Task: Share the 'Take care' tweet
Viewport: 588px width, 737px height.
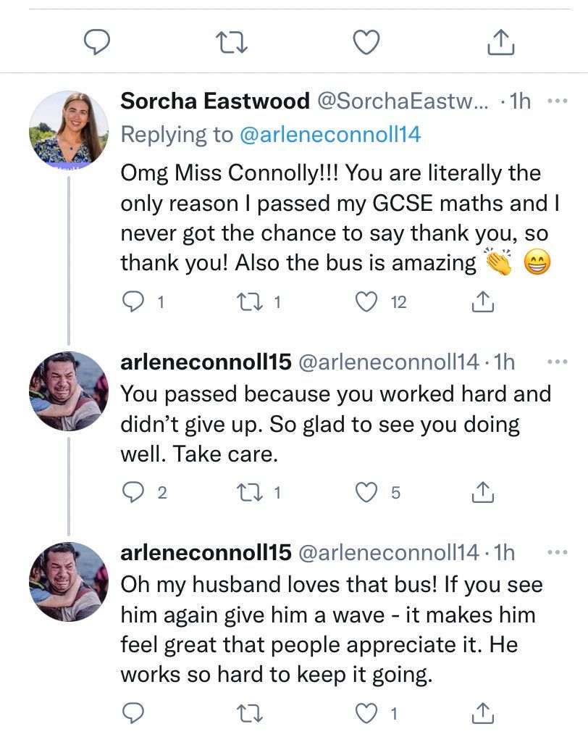Action: tap(482, 494)
